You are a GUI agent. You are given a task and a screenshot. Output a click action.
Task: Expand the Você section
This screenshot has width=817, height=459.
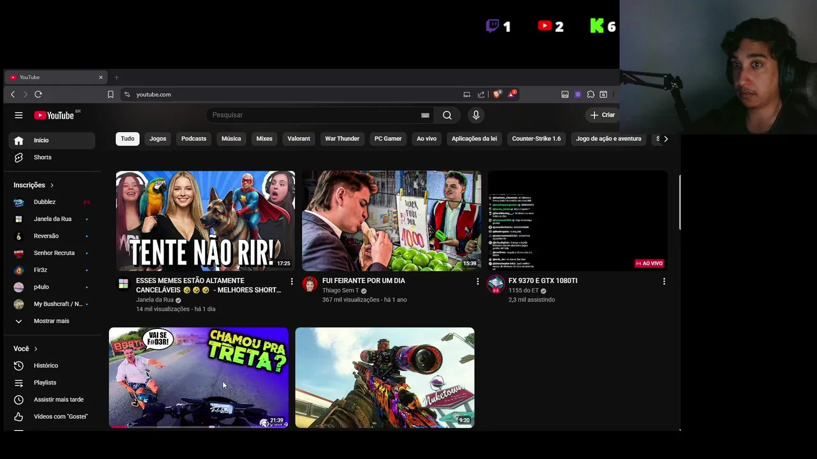(x=26, y=349)
